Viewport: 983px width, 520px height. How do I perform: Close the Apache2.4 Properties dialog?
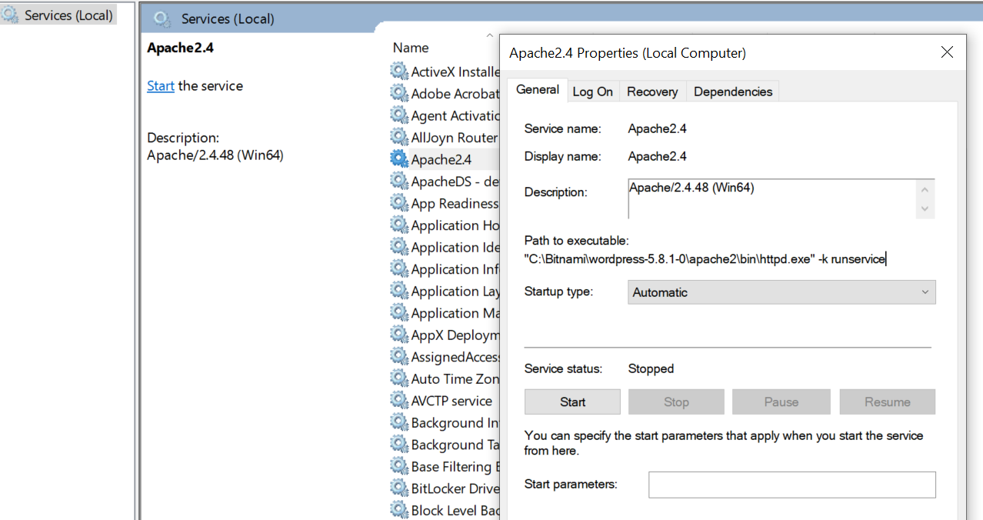[947, 52]
